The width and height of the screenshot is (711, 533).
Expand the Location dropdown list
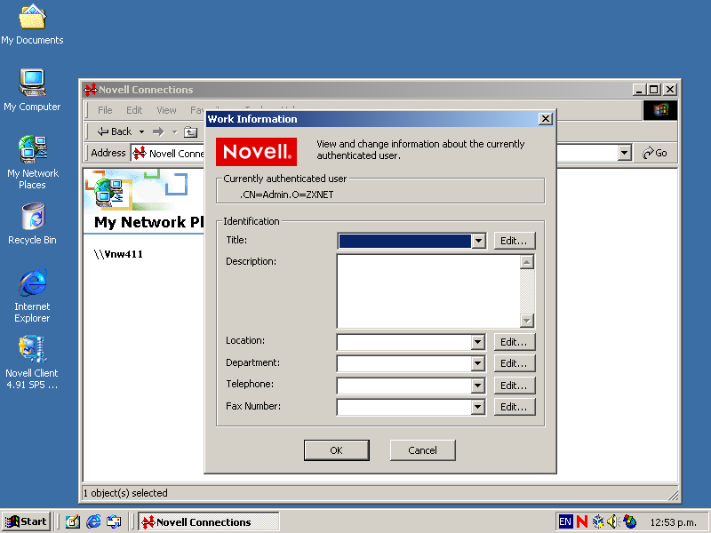click(x=478, y=342)
